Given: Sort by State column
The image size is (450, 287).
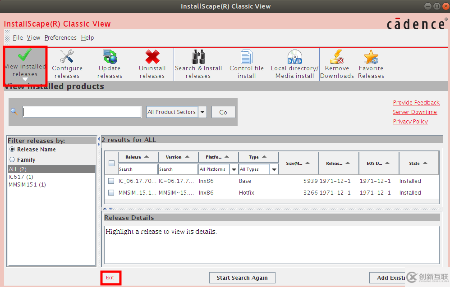Looking at the screenshot, I should [x=419, y=163].
